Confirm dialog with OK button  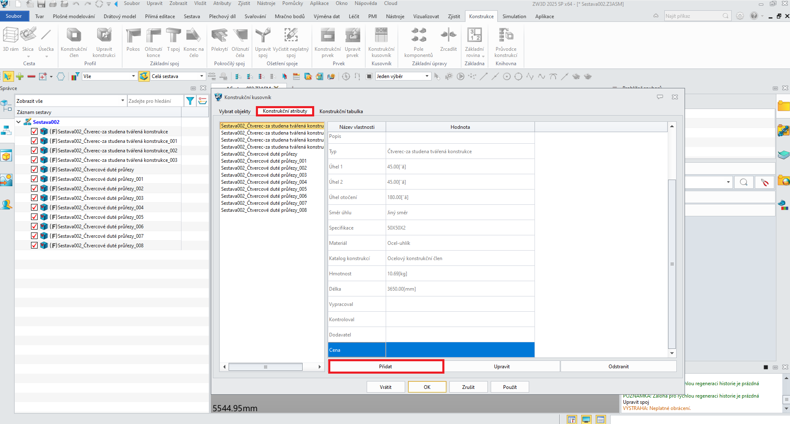pos(427,387)
